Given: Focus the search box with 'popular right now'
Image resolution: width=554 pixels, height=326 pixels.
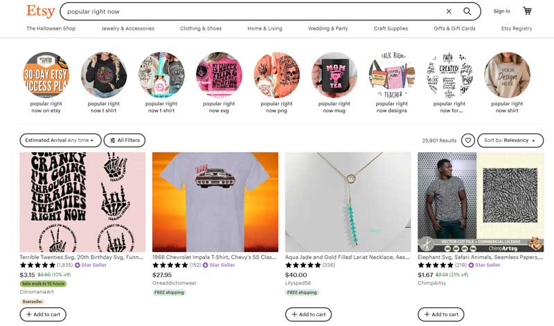Looking at the screenshot, I should (x=249, y=11).
